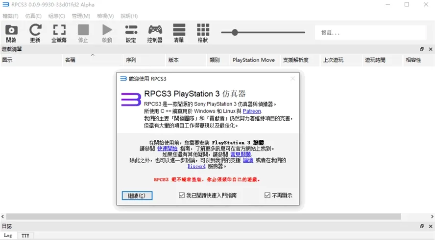Screen dimensions: 435x240
Task: Open the 檢視(V) menu
Action: [105, 16]
